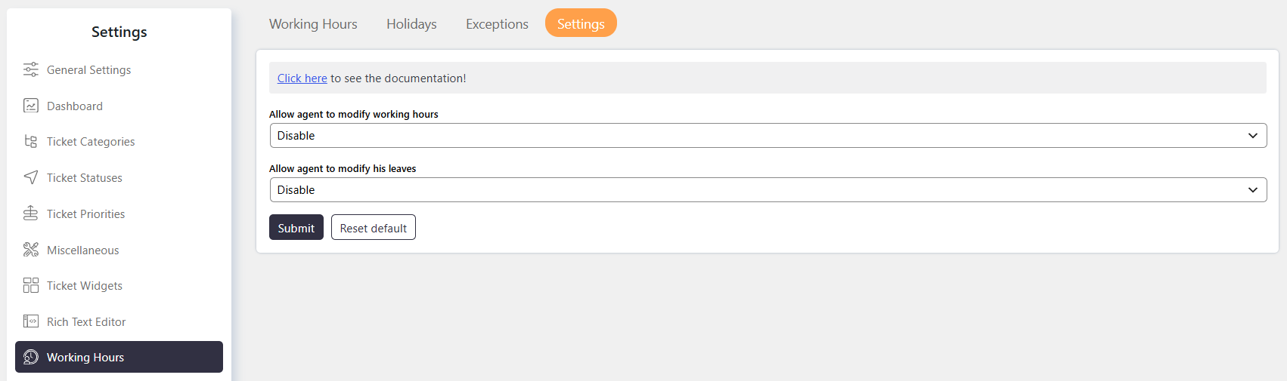1287x381 pixels.
Task: Open the Exceptions tab
Action: point(497,24)
